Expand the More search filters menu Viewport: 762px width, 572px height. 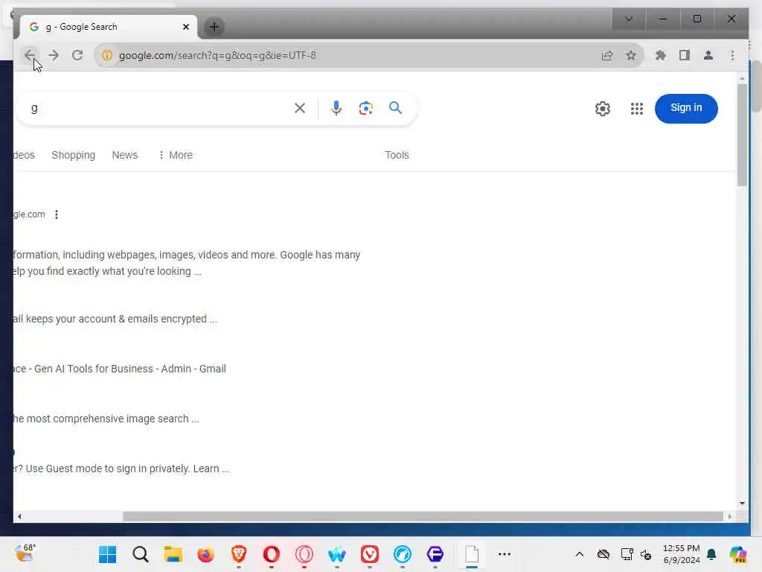(x=176, y=155)
